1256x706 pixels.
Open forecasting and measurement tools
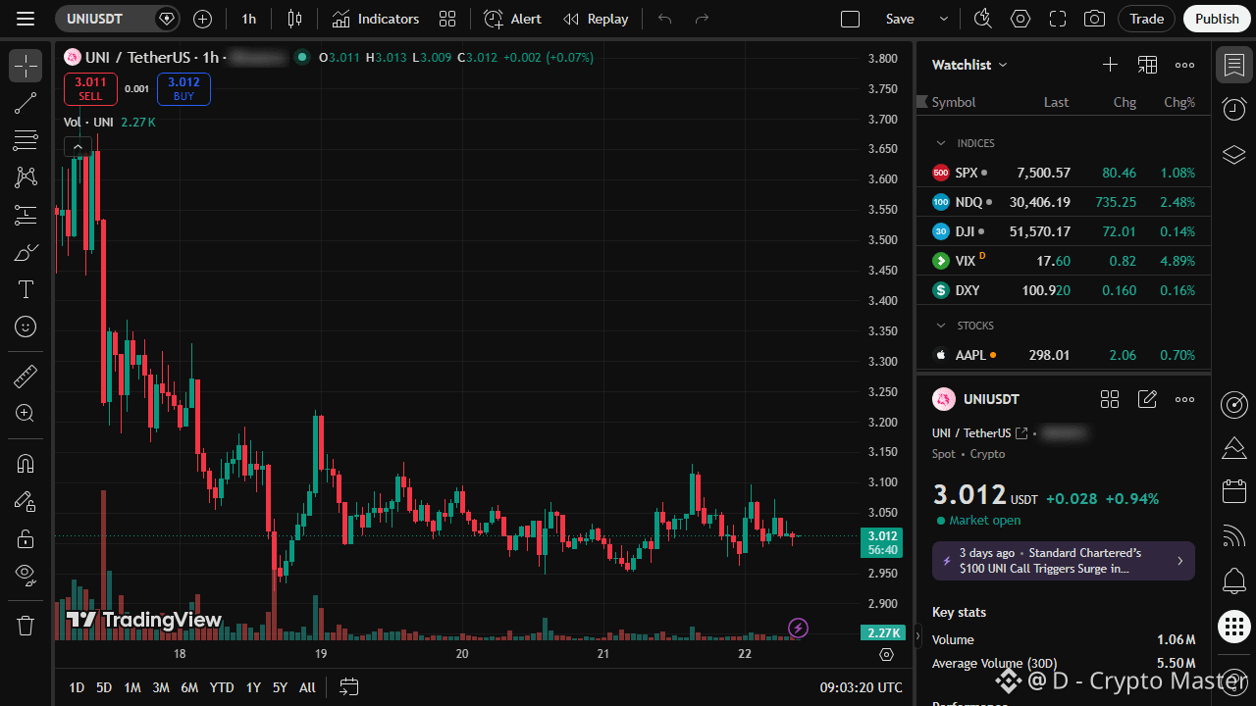tap(26, 215)
